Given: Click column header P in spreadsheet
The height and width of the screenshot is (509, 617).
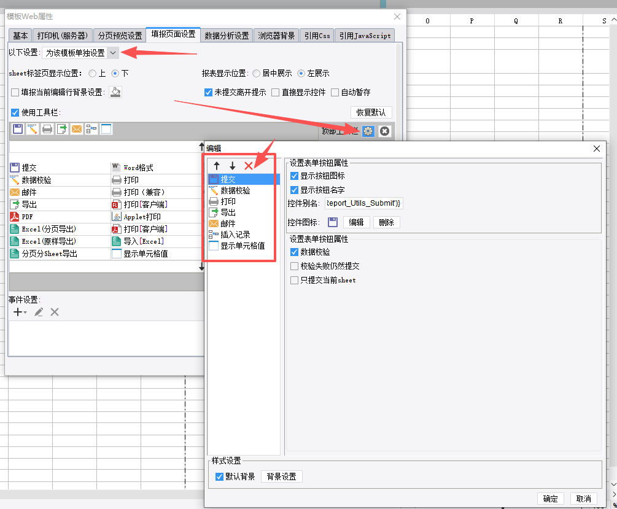Looking at the screenshot, I should (471, 21).
